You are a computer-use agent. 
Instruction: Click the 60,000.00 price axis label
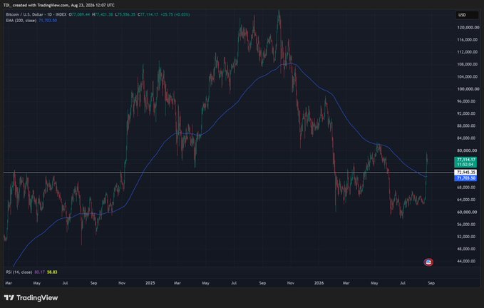pos(466,212)
